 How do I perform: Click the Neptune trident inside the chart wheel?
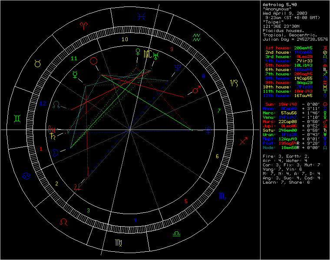point(177,67)
